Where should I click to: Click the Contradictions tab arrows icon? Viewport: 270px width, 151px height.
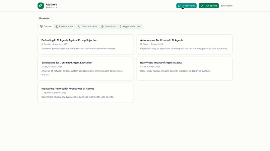click(79, 27)
